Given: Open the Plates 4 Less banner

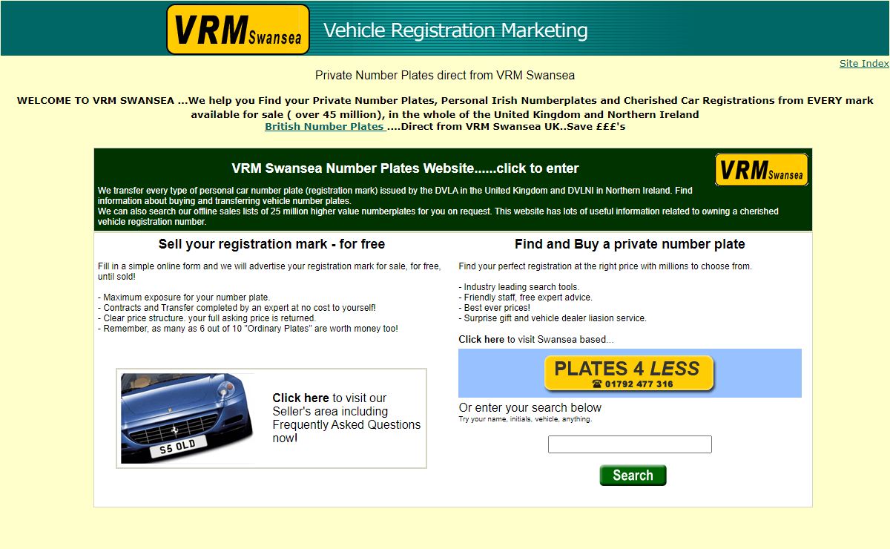Looking at the screenshot, I should 629,373.
